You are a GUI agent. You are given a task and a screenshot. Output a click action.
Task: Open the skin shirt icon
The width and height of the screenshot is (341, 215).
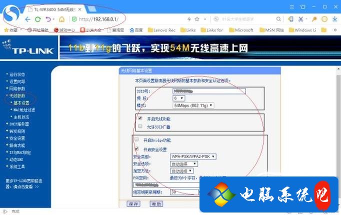(302, 7)
